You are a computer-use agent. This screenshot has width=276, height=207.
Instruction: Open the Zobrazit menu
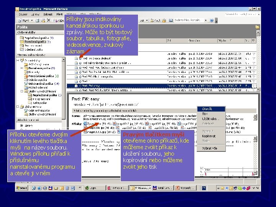[x=48, y=14]
